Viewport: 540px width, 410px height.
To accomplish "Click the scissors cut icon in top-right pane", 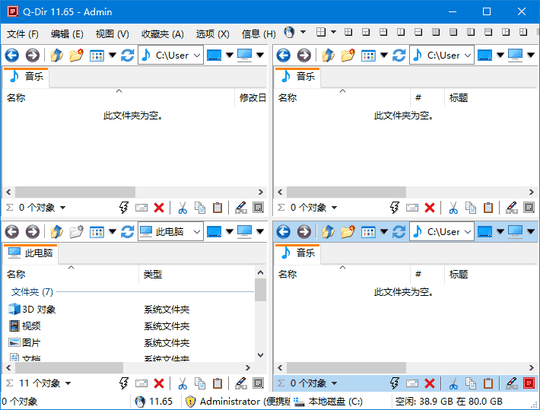I will (x=453, y=208).
